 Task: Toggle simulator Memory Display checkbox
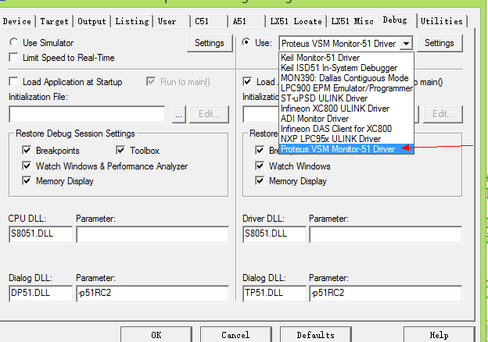(27, 181)
